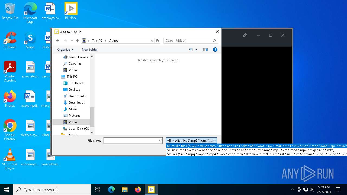This screenshot has height=195, width=347.
Task: Open the Microsoft Edge desktop shortcut
Action: pyautogui.click(x=30, y=13)
